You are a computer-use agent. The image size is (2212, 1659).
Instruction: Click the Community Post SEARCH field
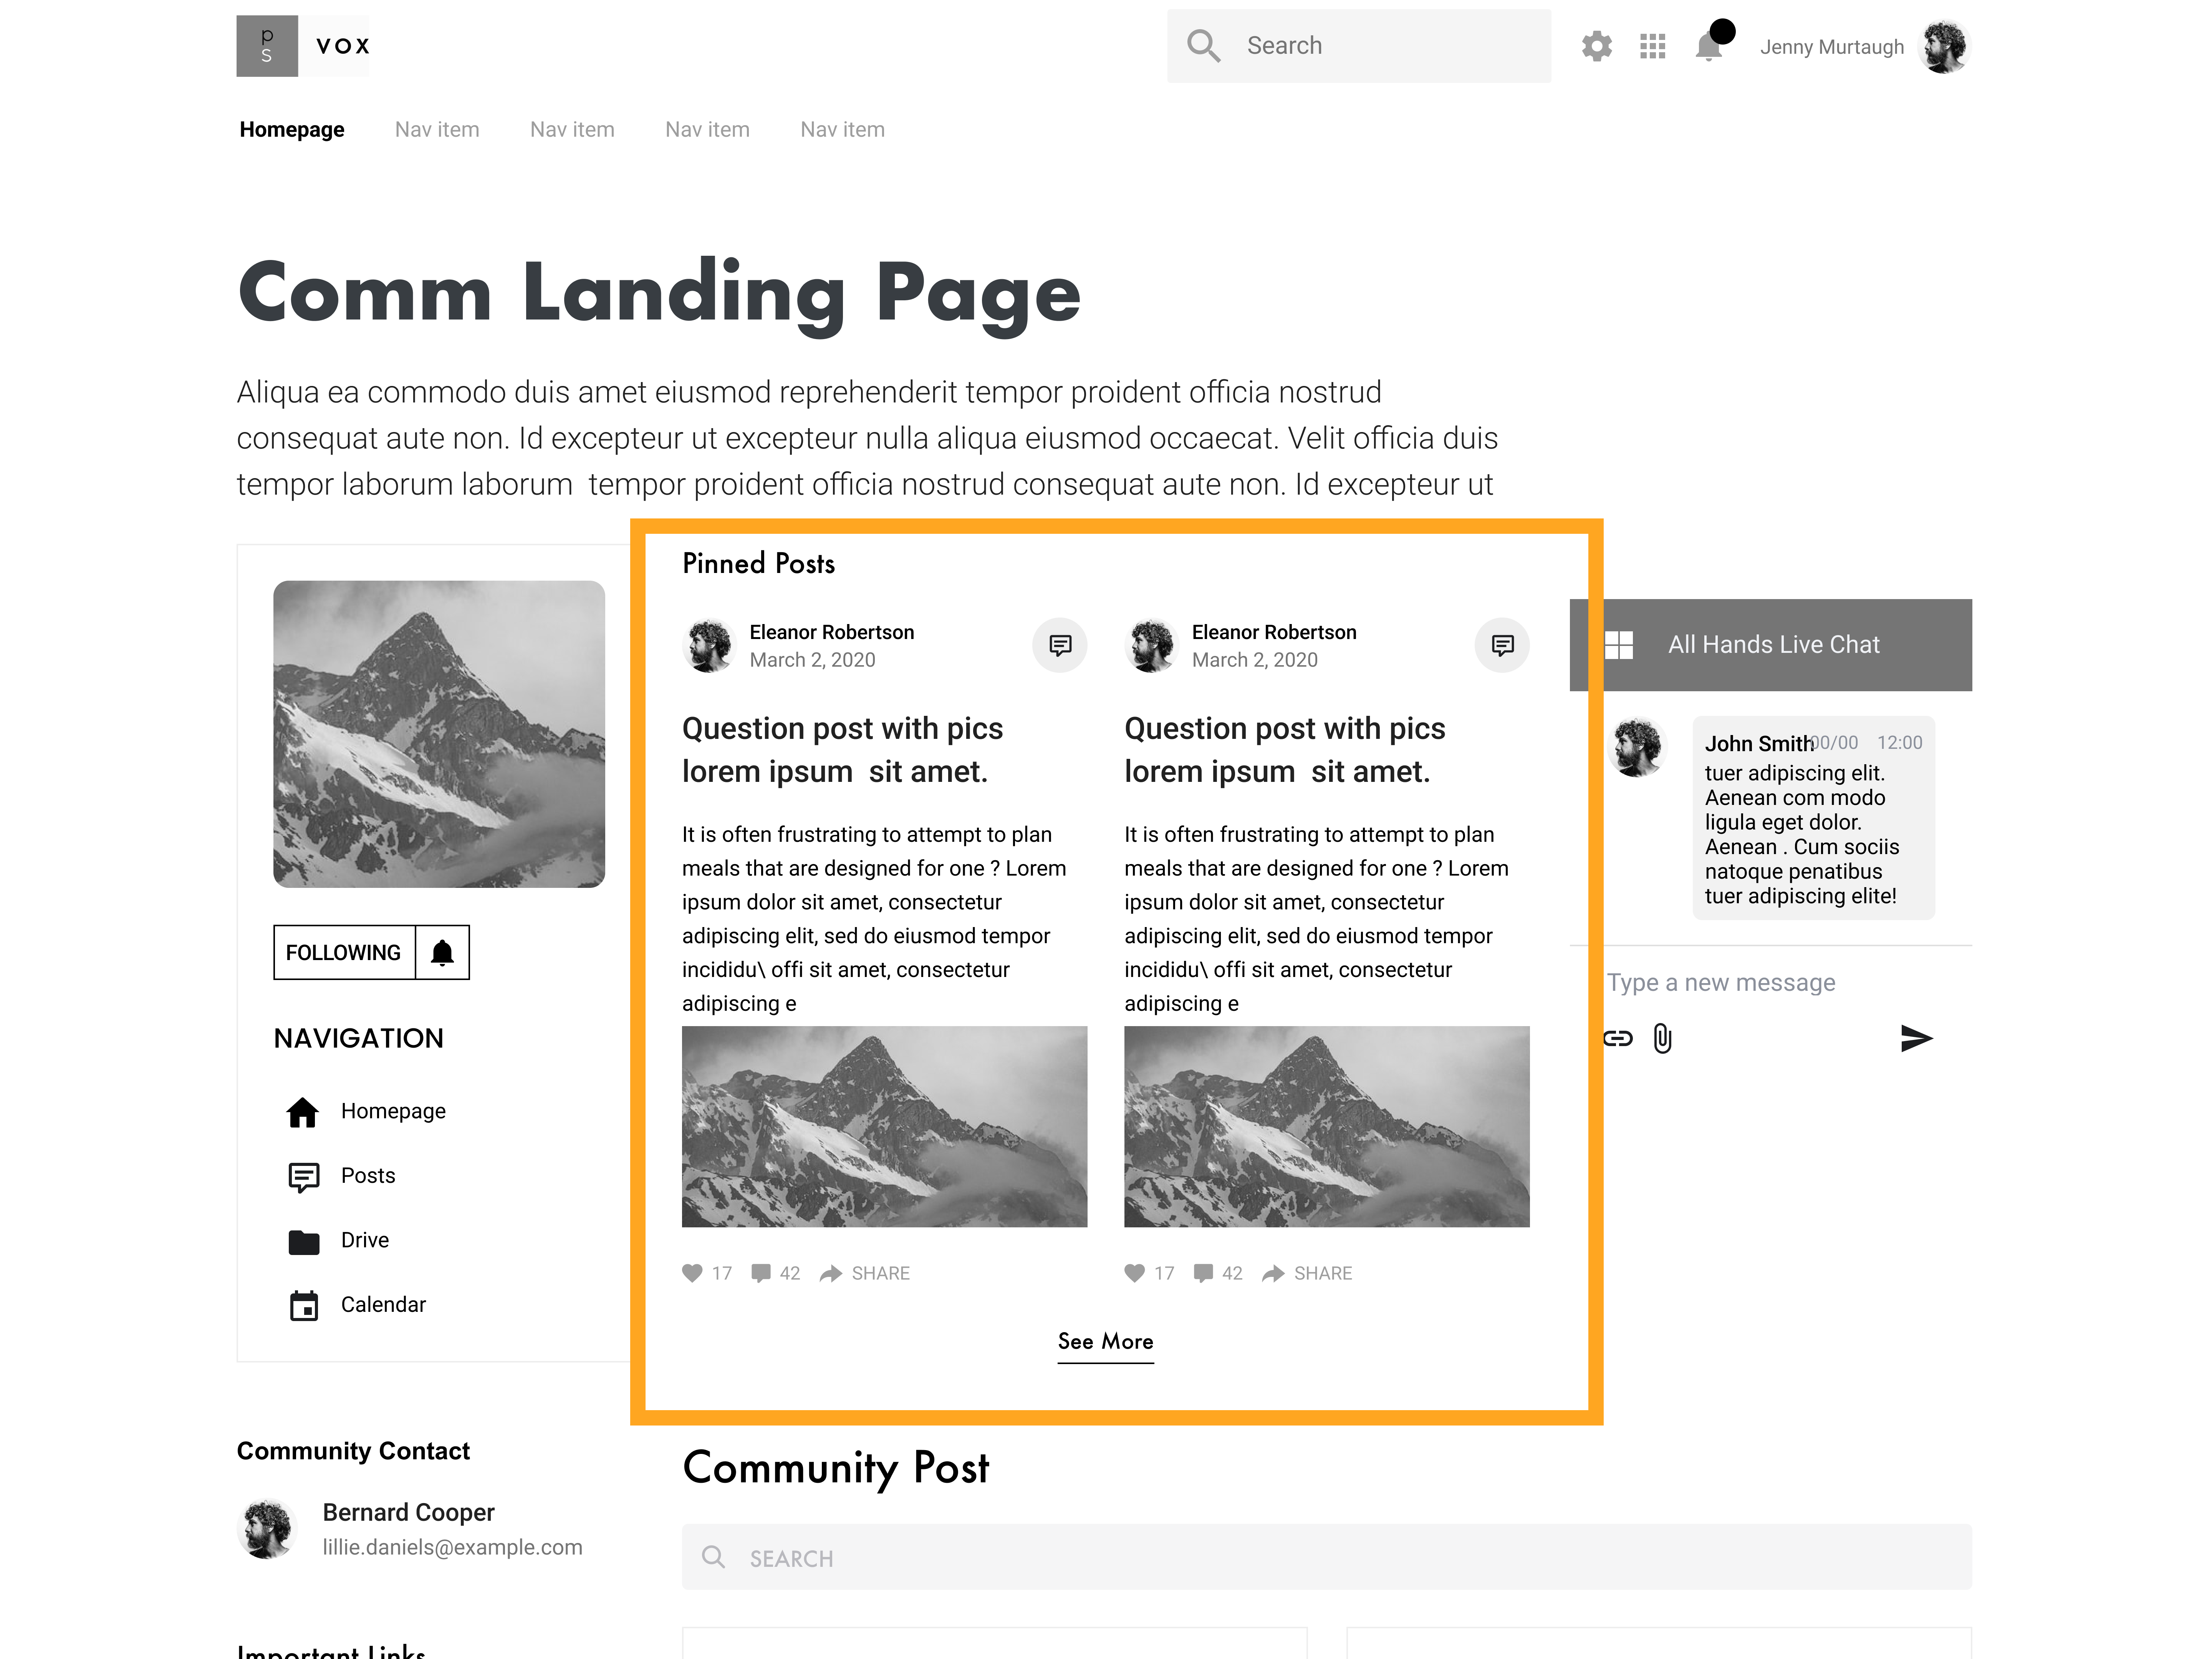coord(1326,1557)
